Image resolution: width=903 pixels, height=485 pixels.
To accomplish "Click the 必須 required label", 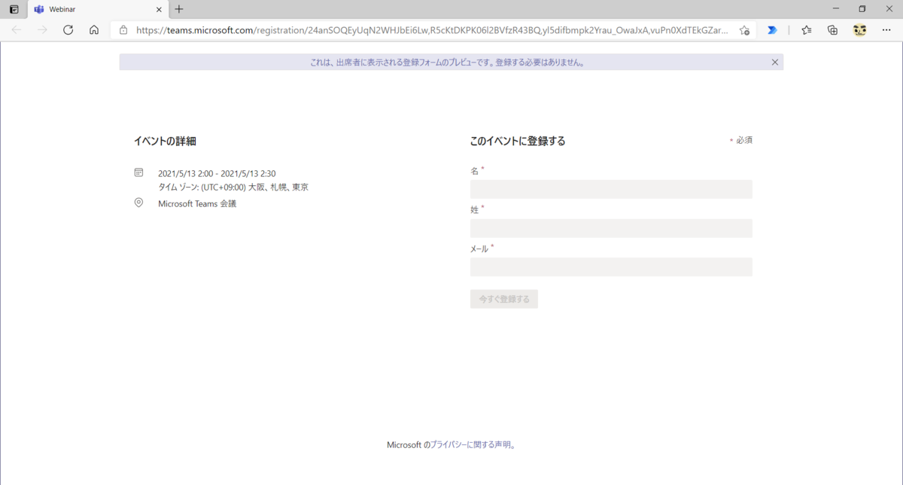I will (x=744, y=140).
